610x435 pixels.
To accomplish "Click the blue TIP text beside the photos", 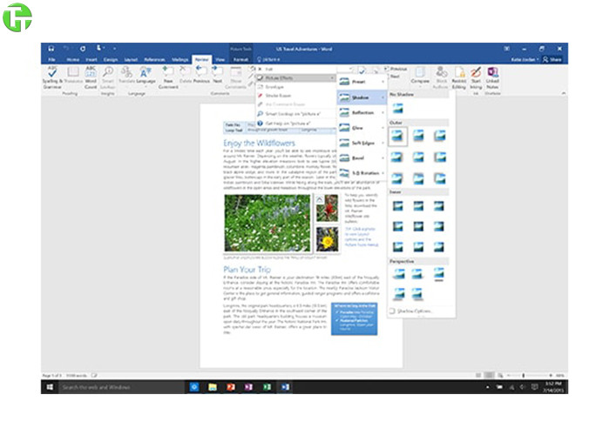I will [x=361, y=237].
